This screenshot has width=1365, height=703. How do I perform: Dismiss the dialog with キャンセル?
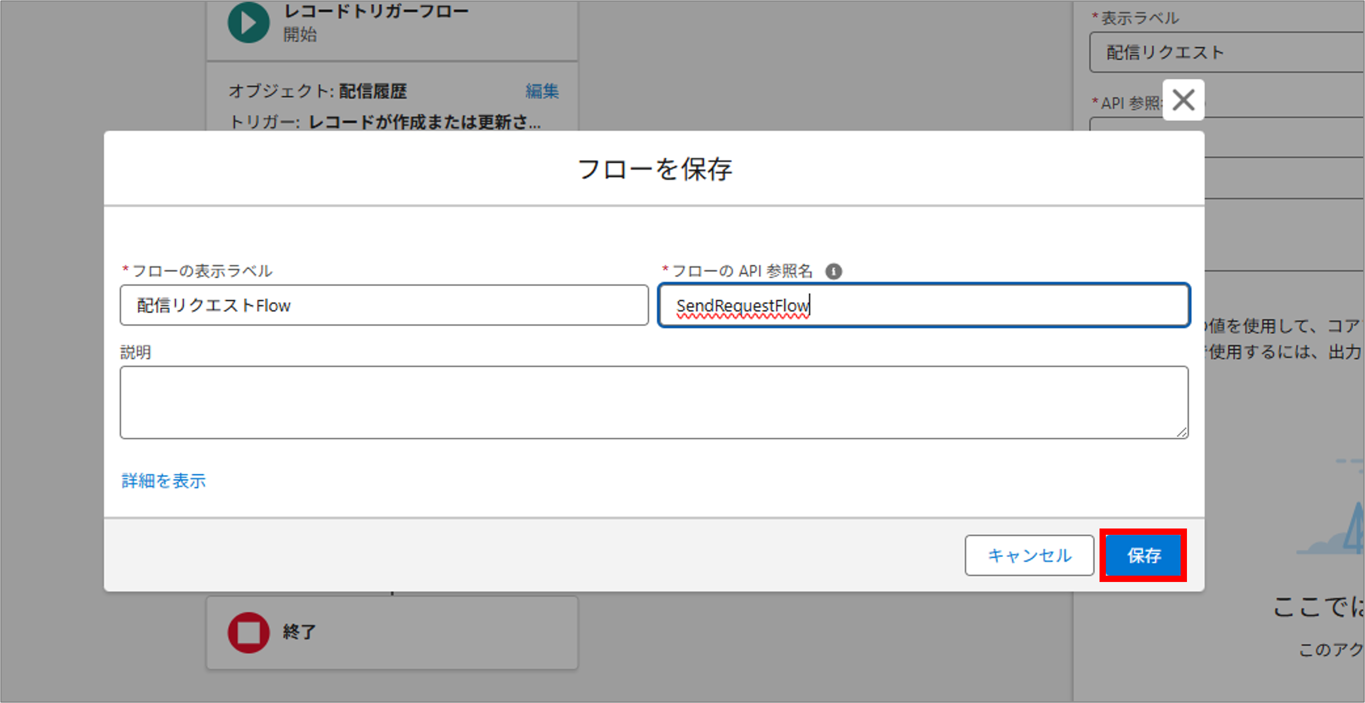coord(1028,556)
